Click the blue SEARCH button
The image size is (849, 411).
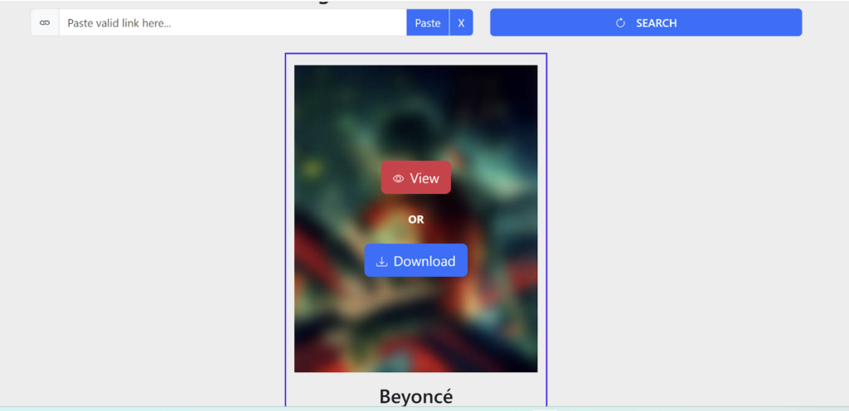click(646, 22)
